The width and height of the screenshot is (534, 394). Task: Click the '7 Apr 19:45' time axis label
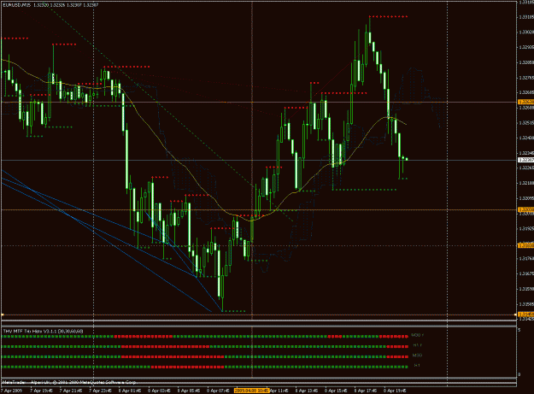pos(41,391)
